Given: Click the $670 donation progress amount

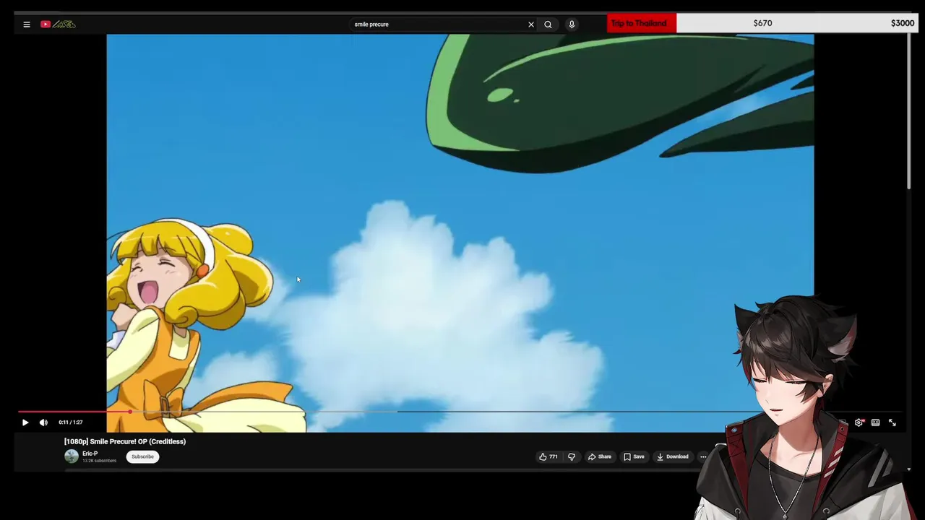Looking at the screenshot, I should pos(762,23).
